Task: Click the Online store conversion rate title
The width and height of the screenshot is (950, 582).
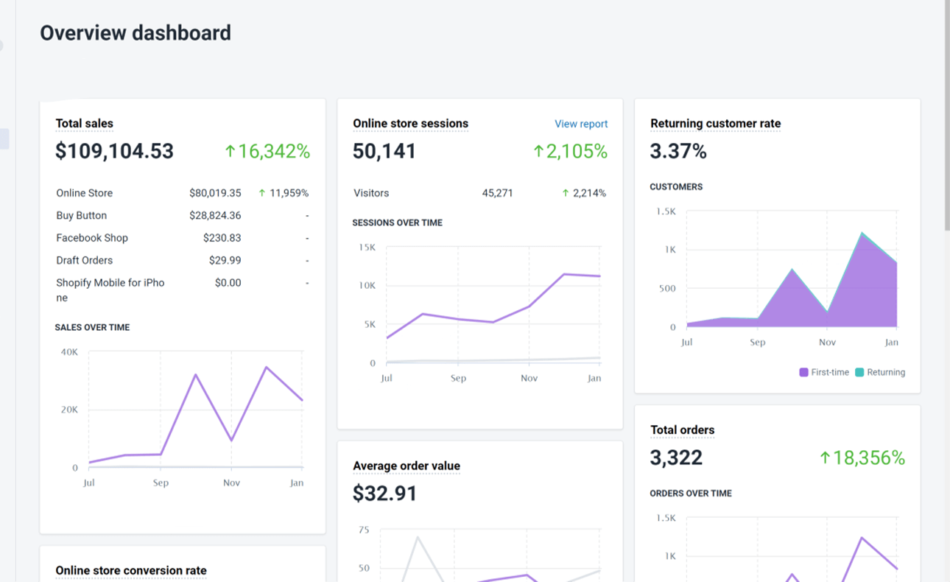Action: [131, 571]
